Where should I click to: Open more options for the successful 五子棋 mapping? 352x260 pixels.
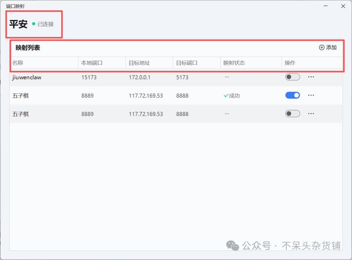point(311,95)
